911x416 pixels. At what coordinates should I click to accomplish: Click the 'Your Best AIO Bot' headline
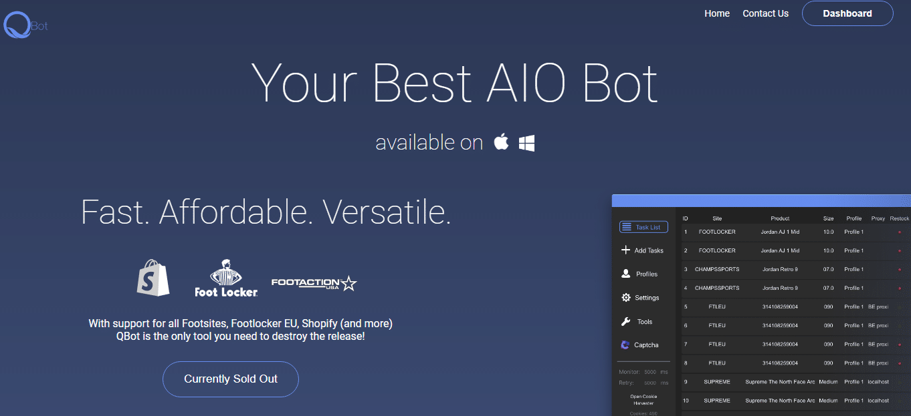455,83
